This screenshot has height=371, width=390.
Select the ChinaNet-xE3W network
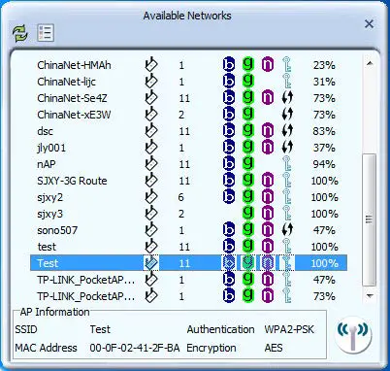[x=188, y=115]
